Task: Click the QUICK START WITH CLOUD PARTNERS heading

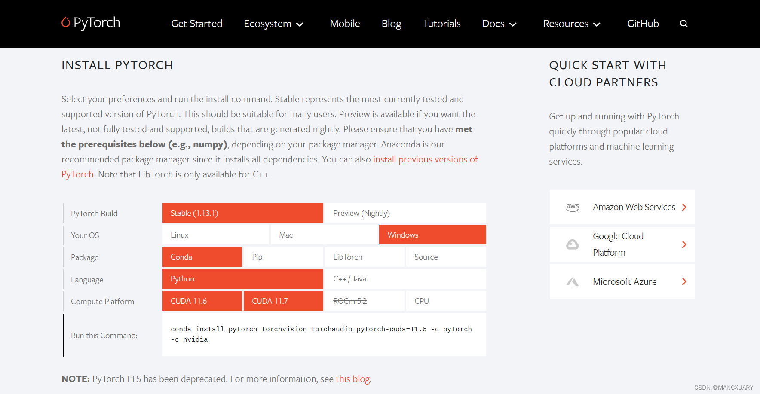Action: pyautogui.click(x=607, y=74)
